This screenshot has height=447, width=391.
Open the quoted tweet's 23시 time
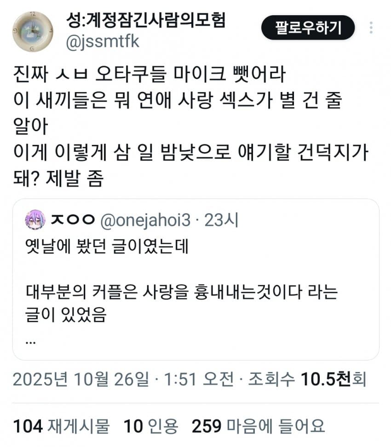tap(221, 220)
